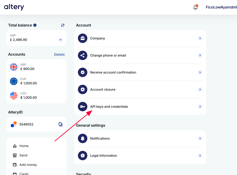Click the Send icon in the sidebar

(x=15, y=155)
